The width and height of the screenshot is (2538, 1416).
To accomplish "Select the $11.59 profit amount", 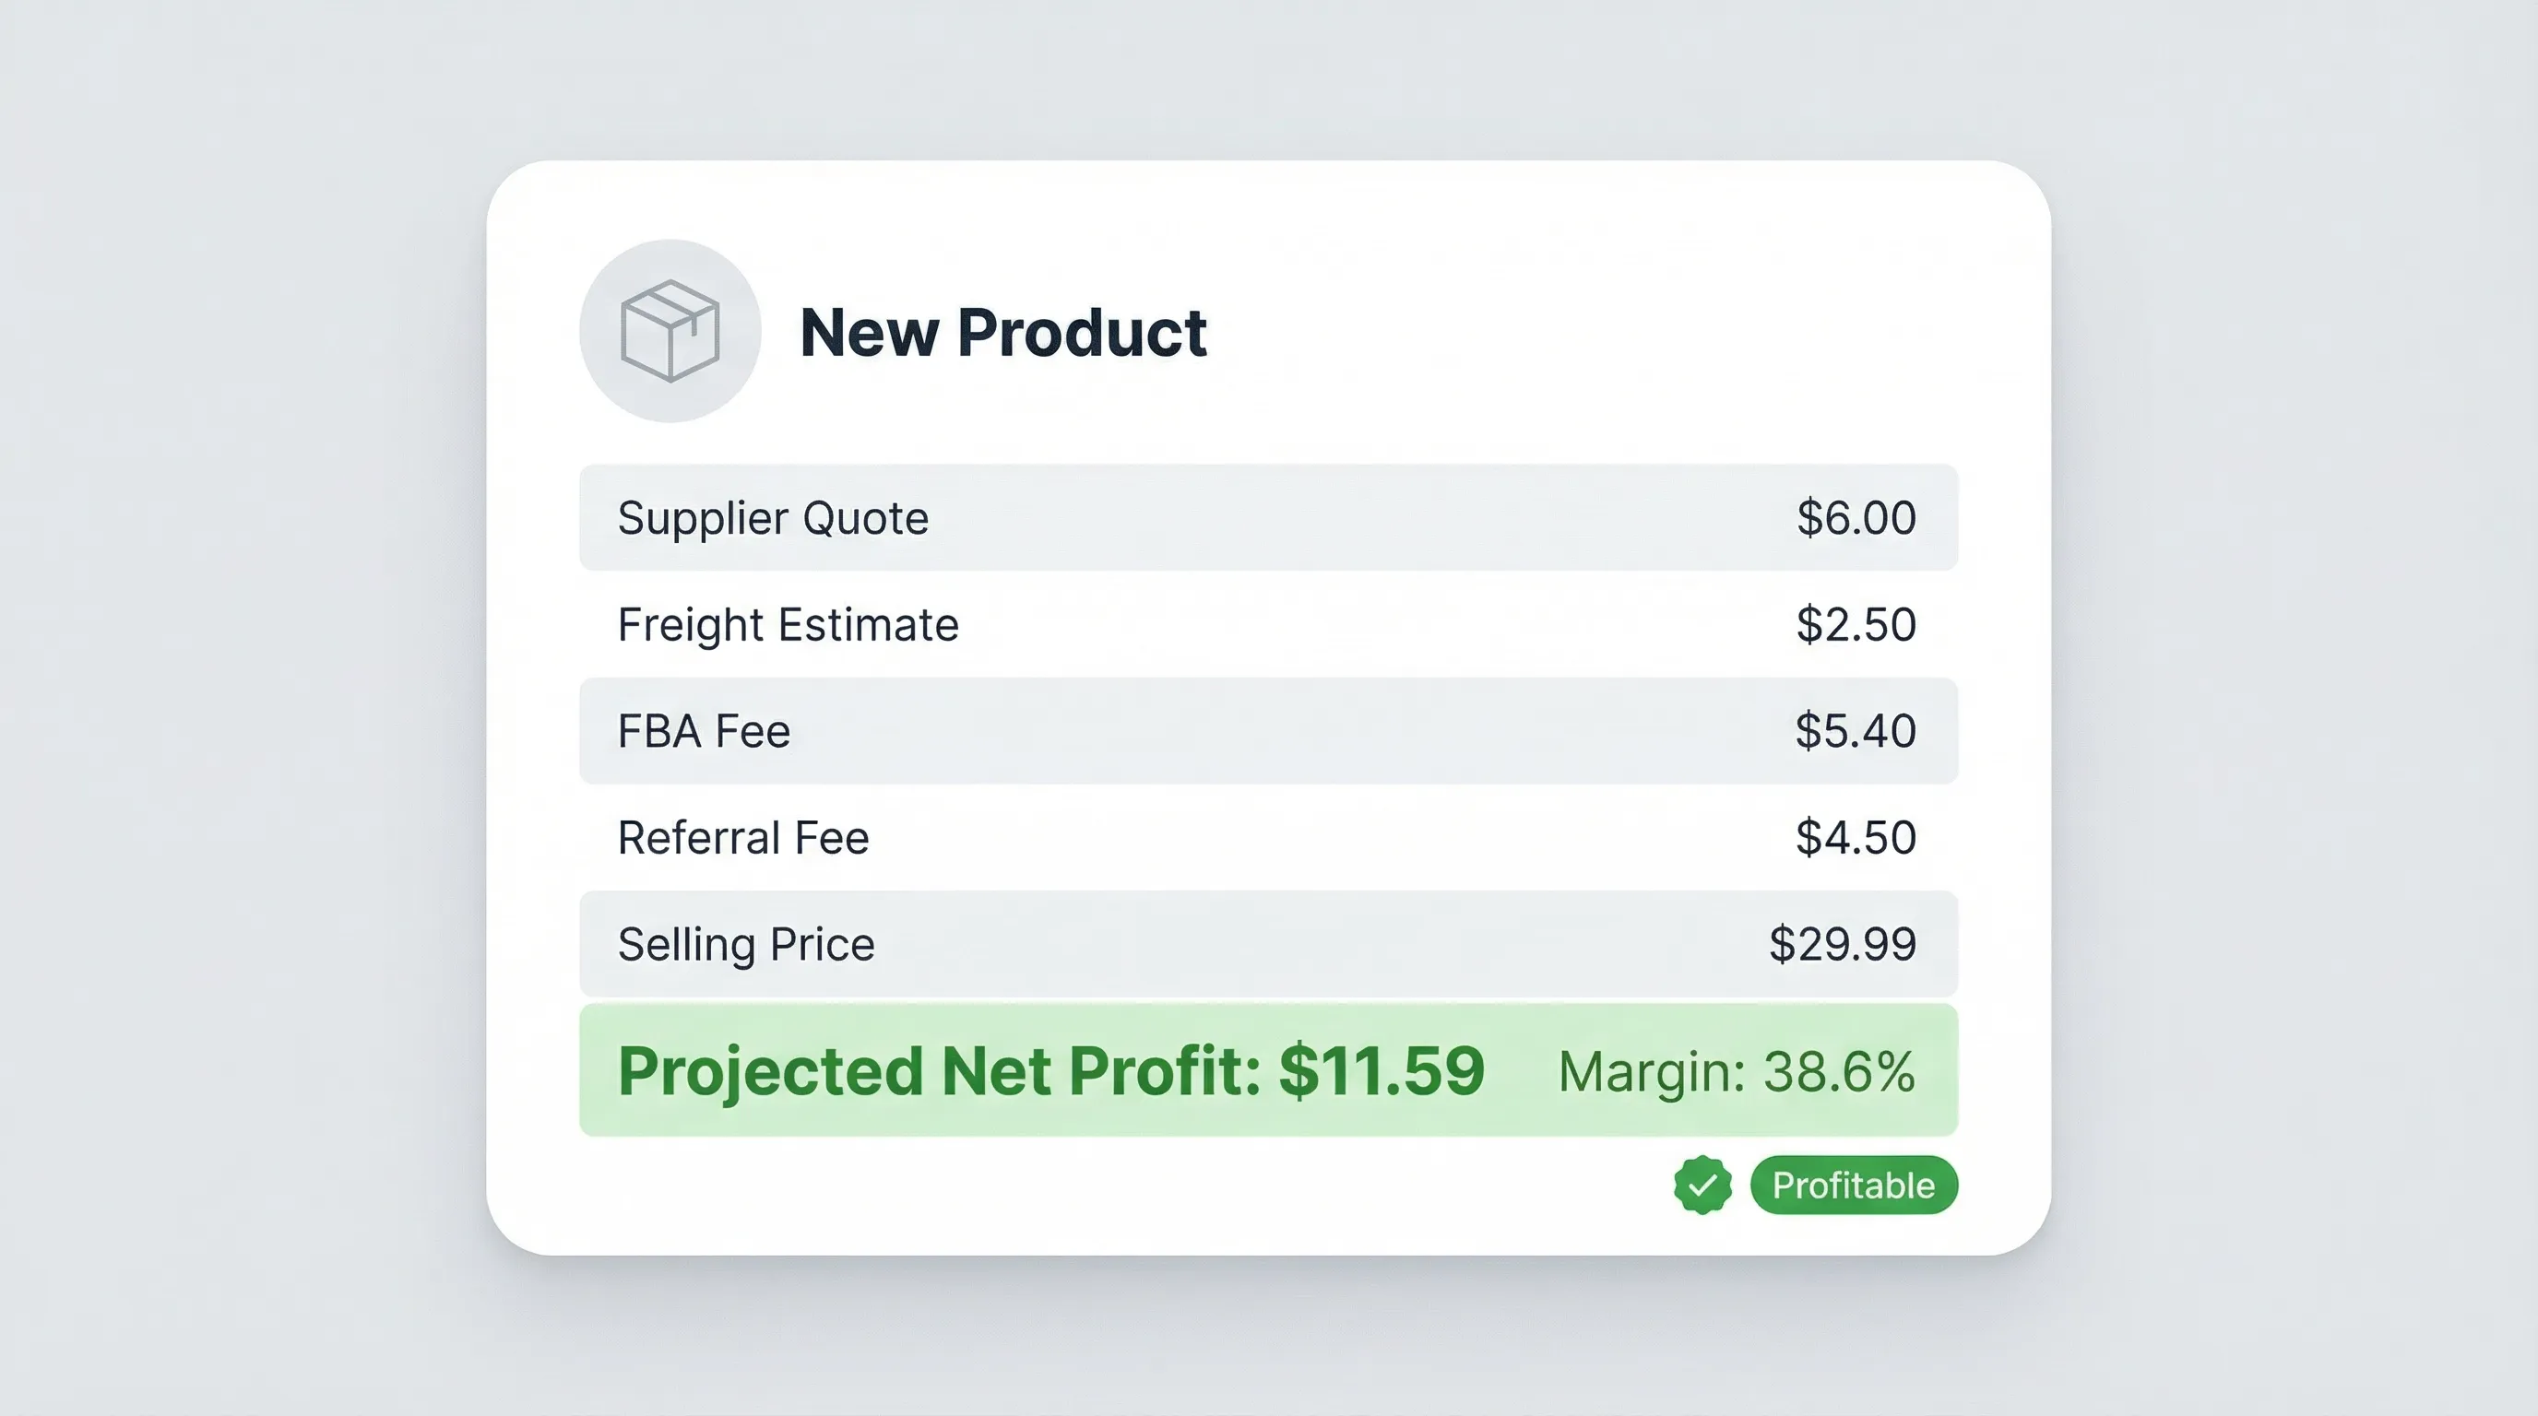I will click(1382, 1070).
